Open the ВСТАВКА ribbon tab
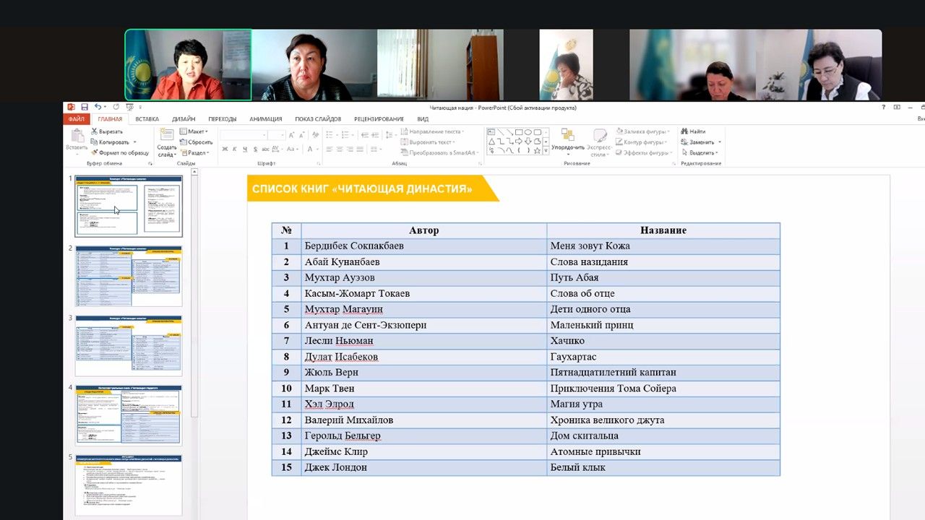The height and width of the screenshot is (520, 925). (147, 119)
